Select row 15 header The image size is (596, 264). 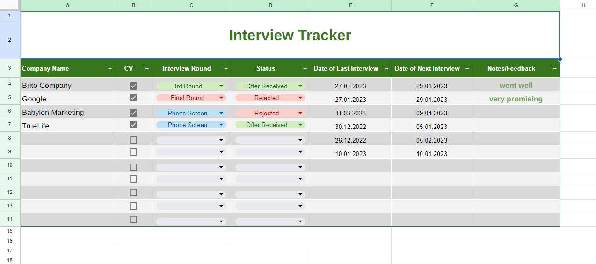coord(10,231)
